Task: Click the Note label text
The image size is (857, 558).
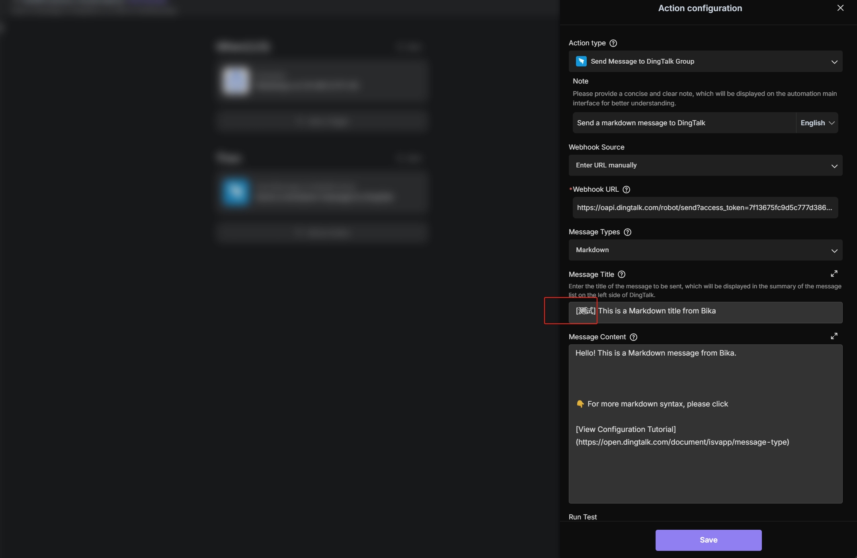Action: pos(580,81)
